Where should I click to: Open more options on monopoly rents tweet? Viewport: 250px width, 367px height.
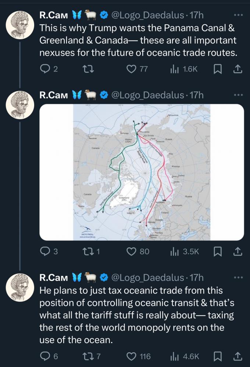(239, 277)
